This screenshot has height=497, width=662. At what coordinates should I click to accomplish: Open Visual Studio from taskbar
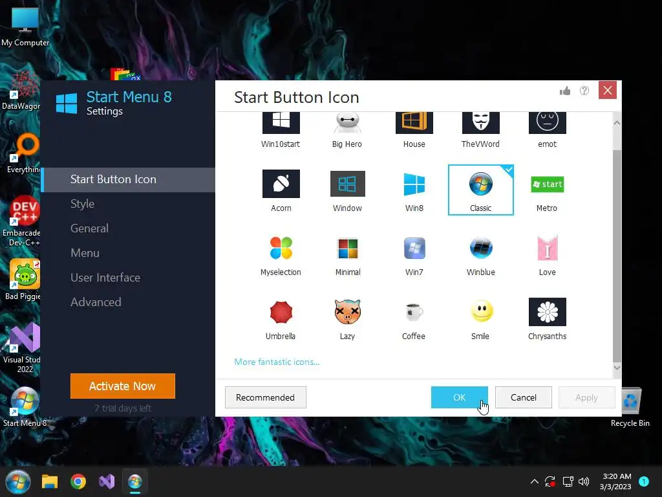pyautogui.click(x=107, y=481)
